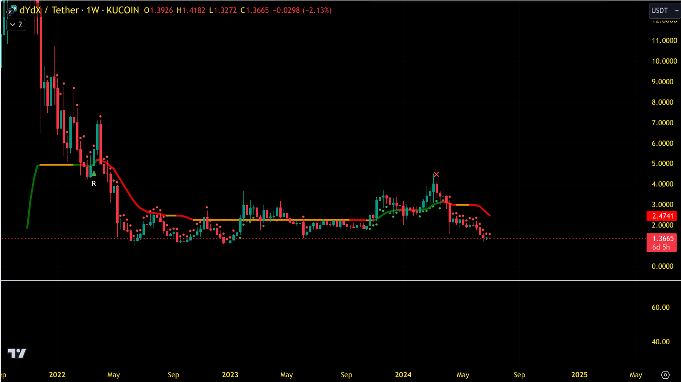This screenshot has height=382, width=681.
Task: Click the dYdX/Tether symbol logo
Action: (x=12, y=9)
